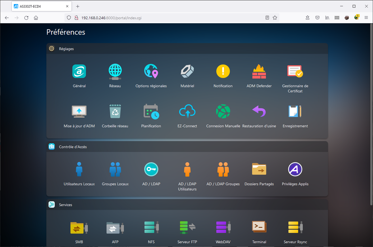Open the Matériel hardware settings

coord(187,71)
